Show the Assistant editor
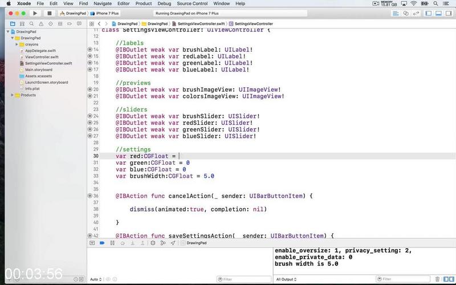Viewport: 456px width, 285px height. tap(406, 13)
